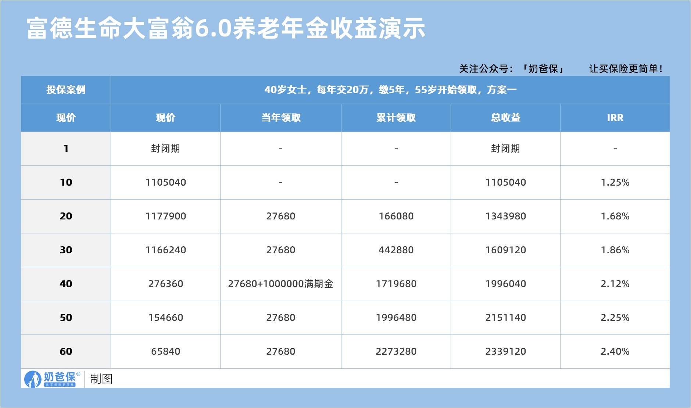Click the 累计领取 column header
This screenshot has width=691, height=408.
(396, 118)
